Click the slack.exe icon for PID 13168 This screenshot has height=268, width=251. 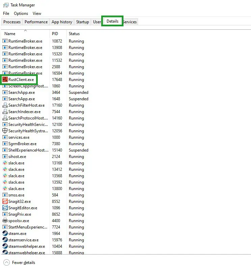point(5,163)
